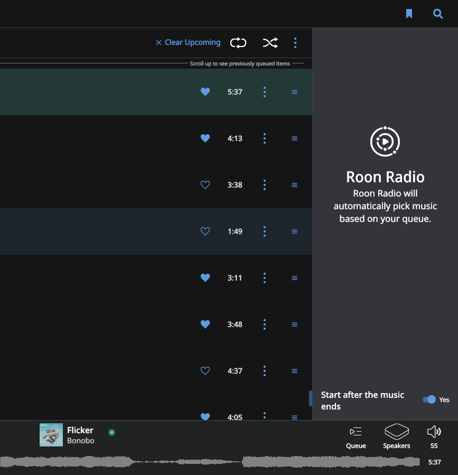
Task: Favorite the 4:37 track heart
Action: pos(205,371)
